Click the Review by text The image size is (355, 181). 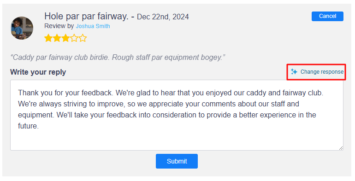click(x=59, y=26)
